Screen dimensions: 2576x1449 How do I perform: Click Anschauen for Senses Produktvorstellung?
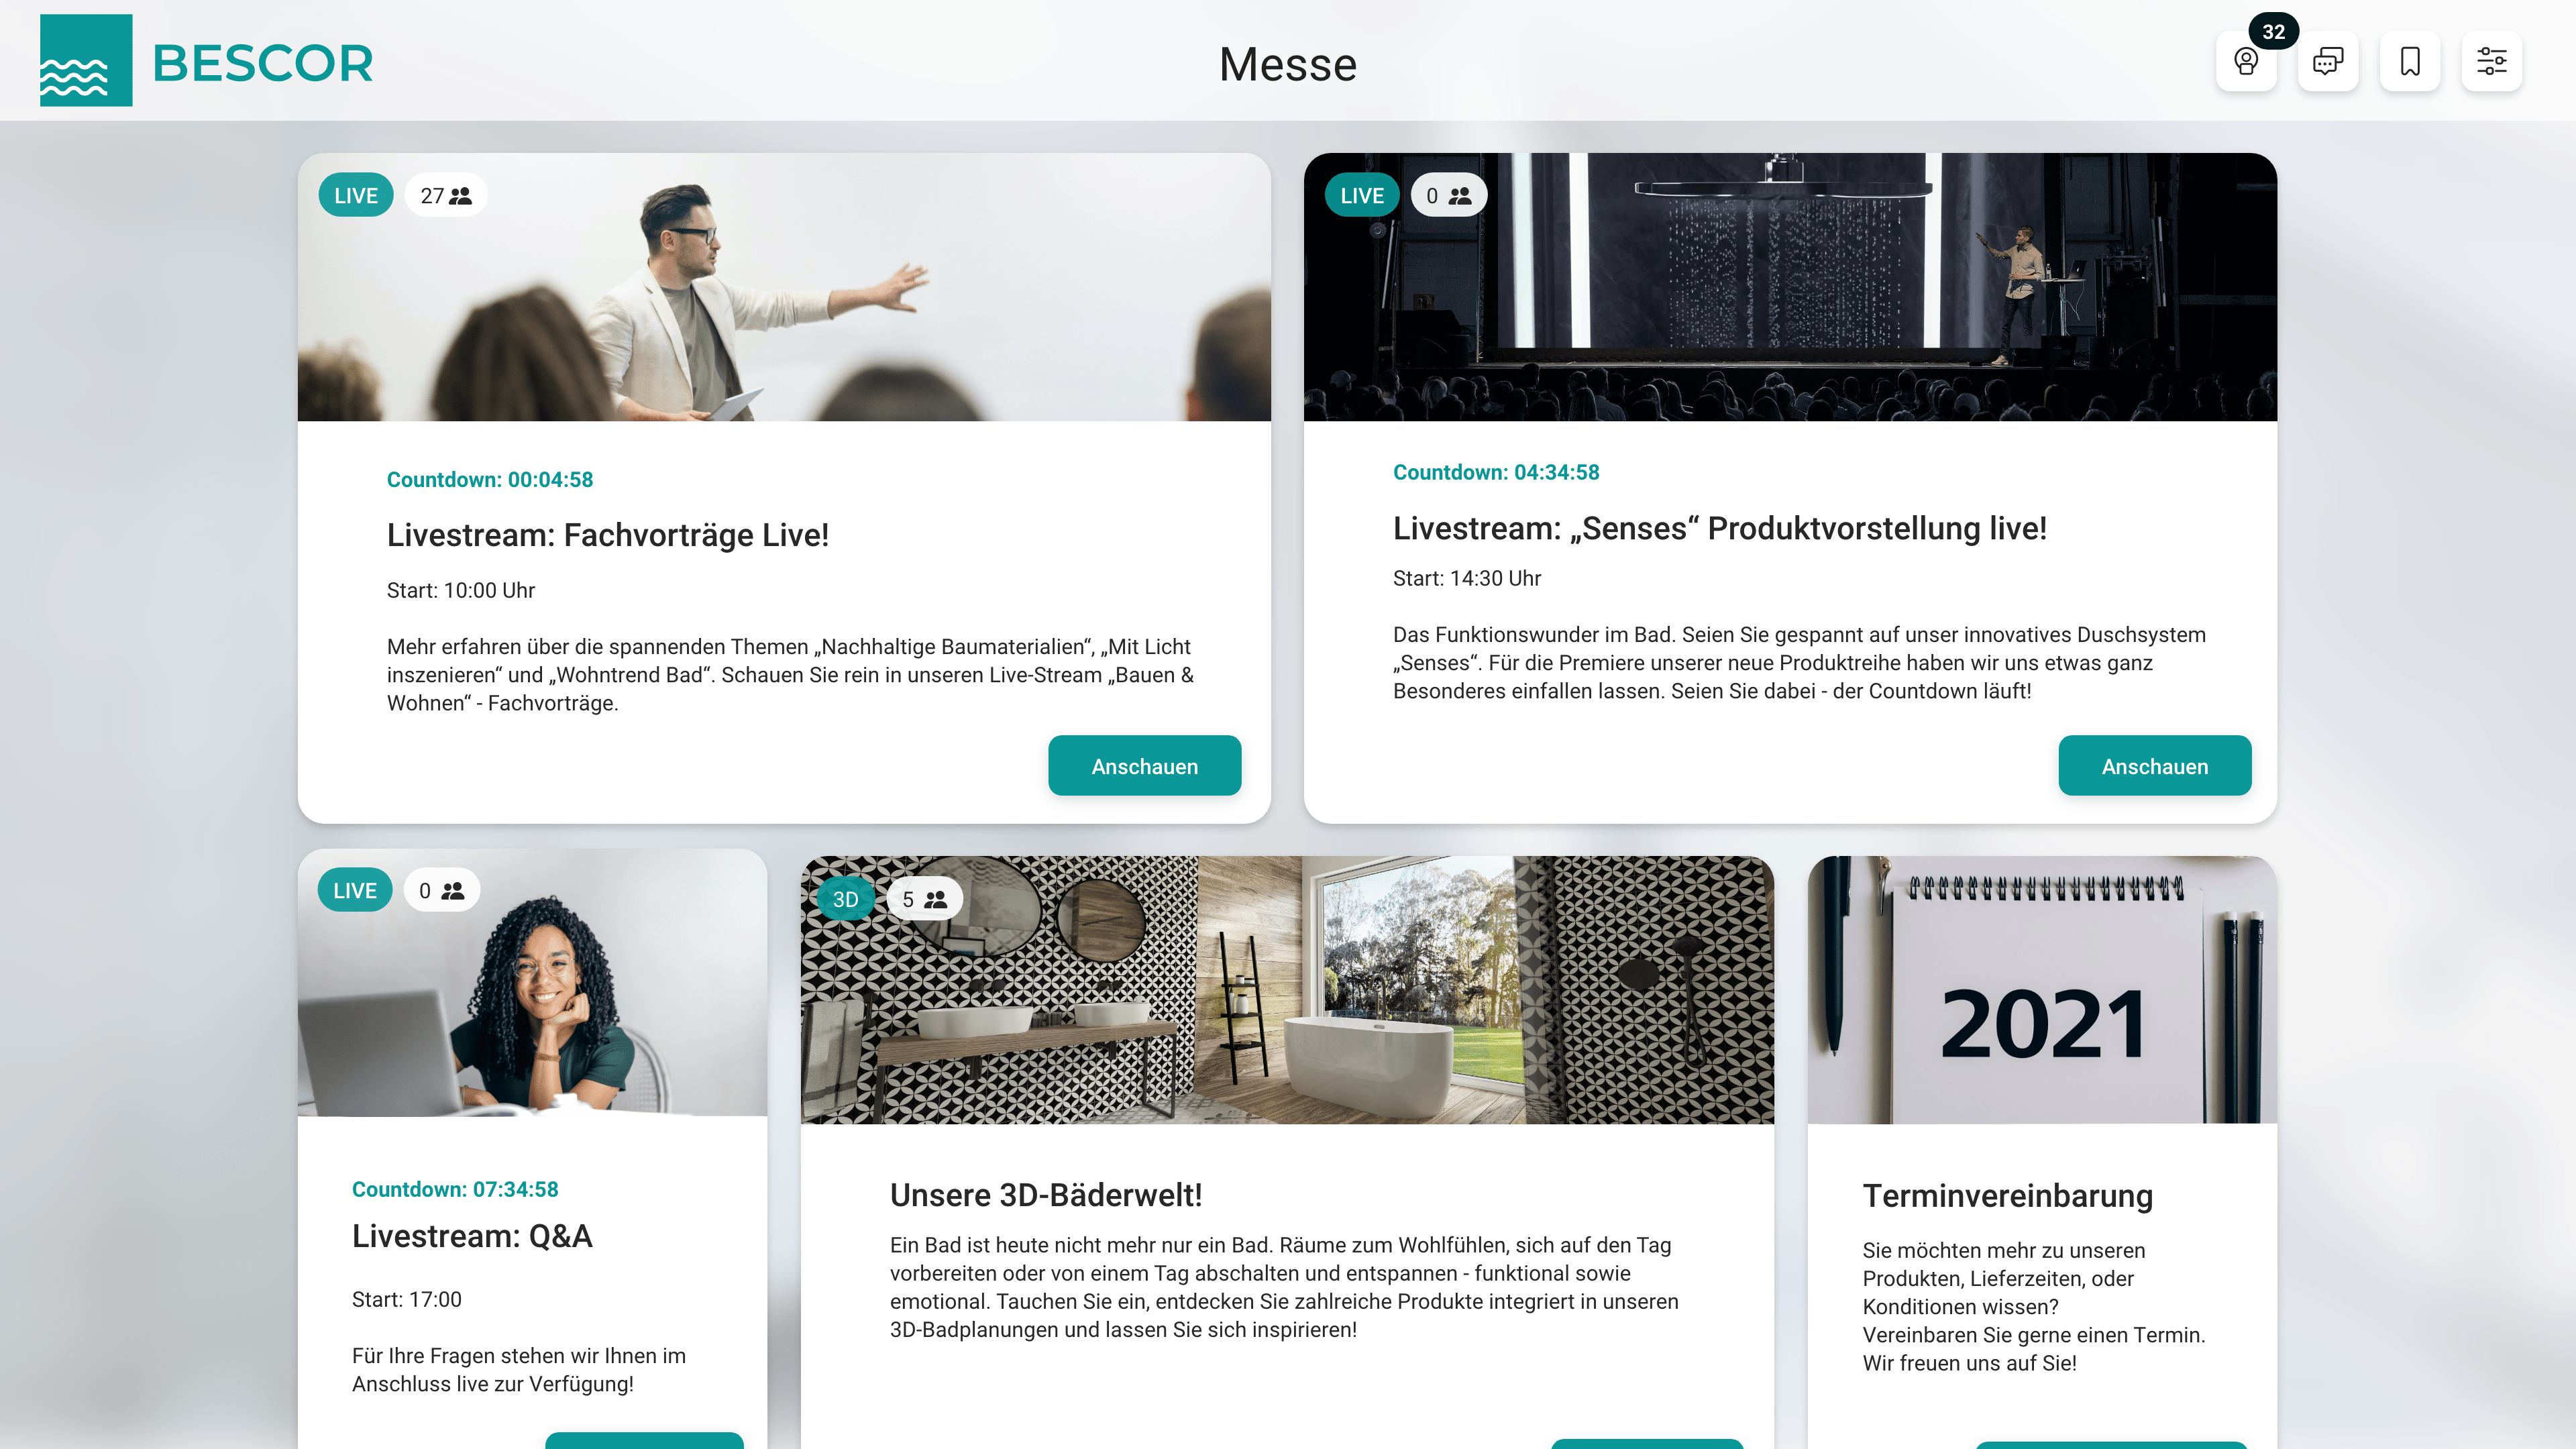[2155, 766]
